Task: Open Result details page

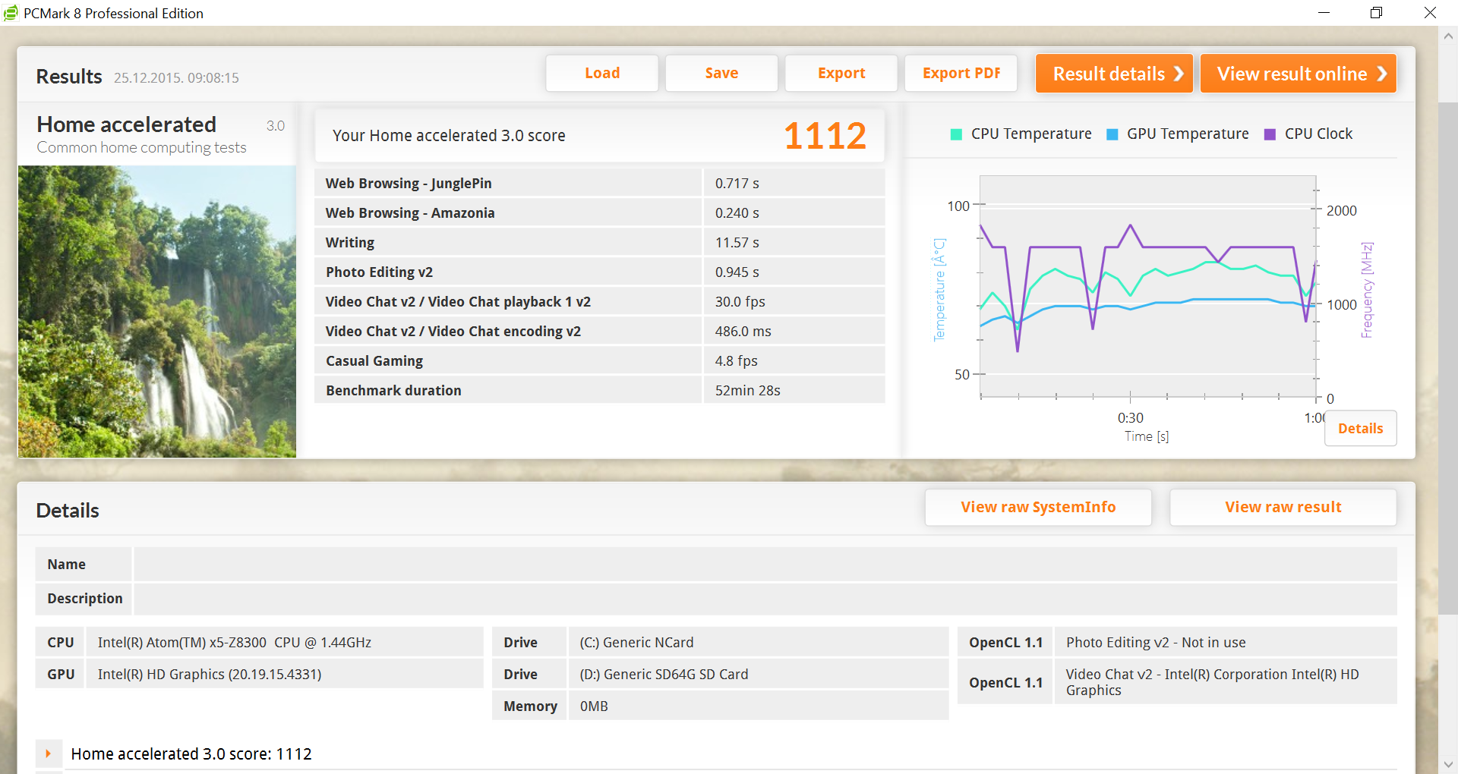Action: pyautogui.click(x=1113, y=74)
